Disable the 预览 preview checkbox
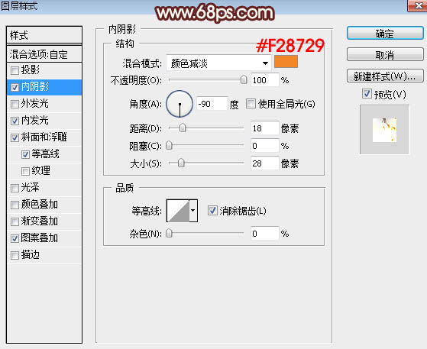This screenshot has width=427, height=349. 367,94
